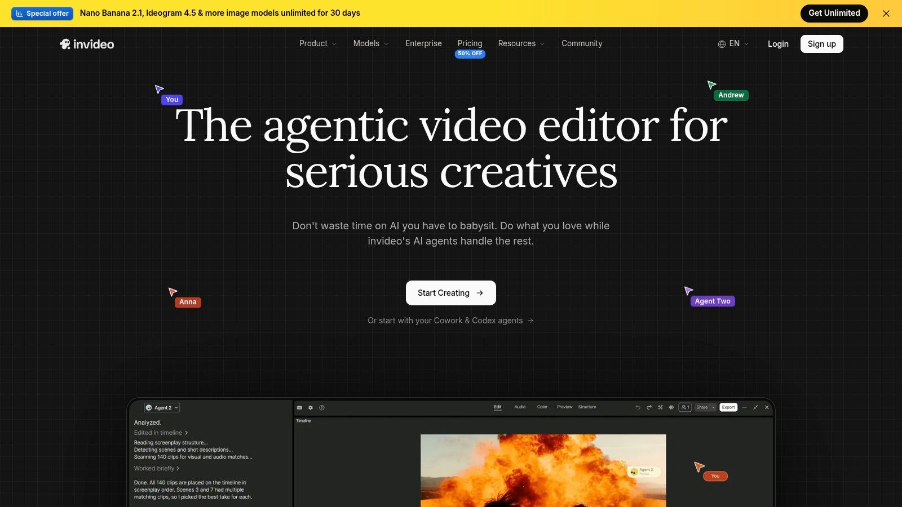
Task: Switch to the Audio tab in editor
Action: pos(520,407)
